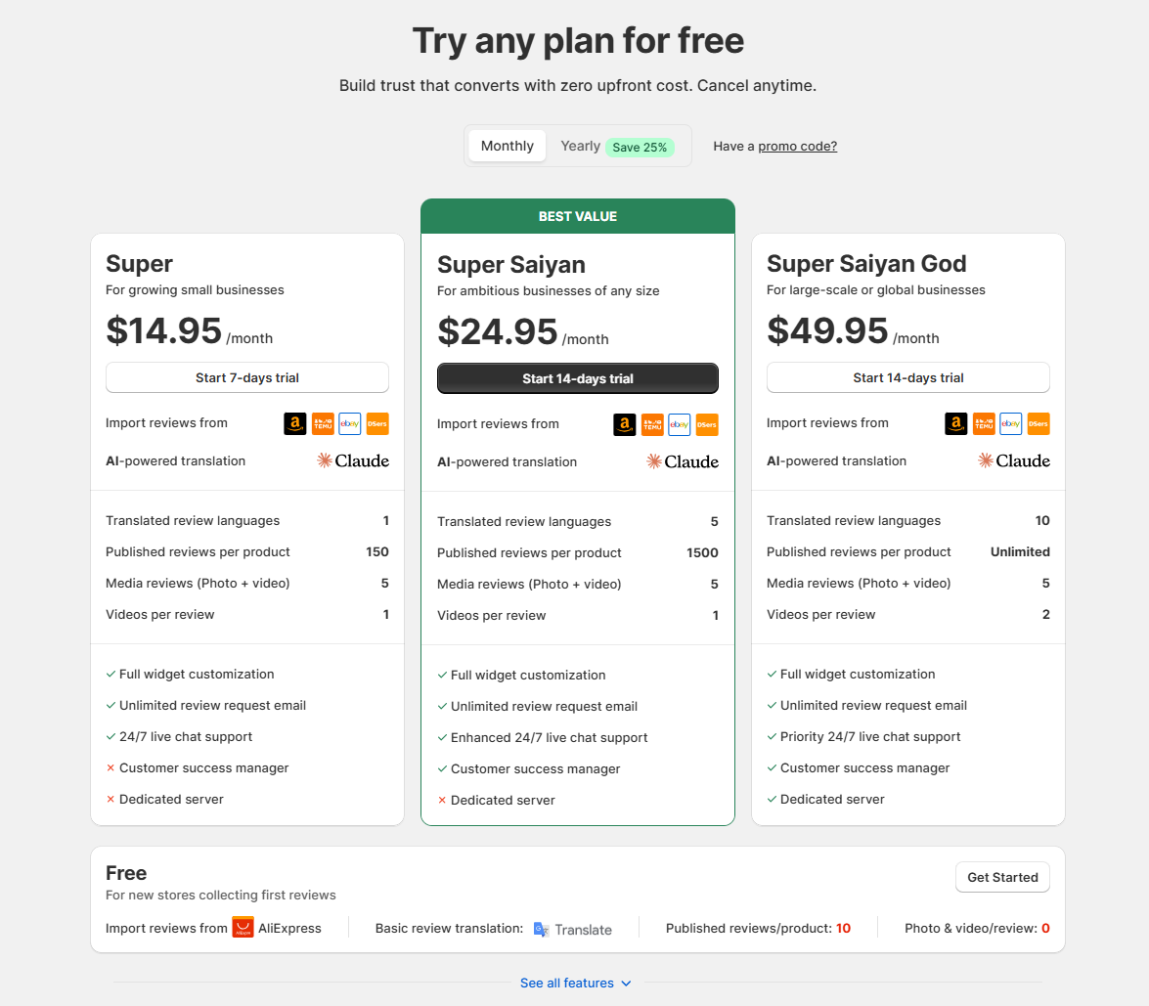The height and width of the screenshot is (1006, 1149).
Task: Click the eBay icon on the Super Saiyan God plan
Action: (1010, 423)
